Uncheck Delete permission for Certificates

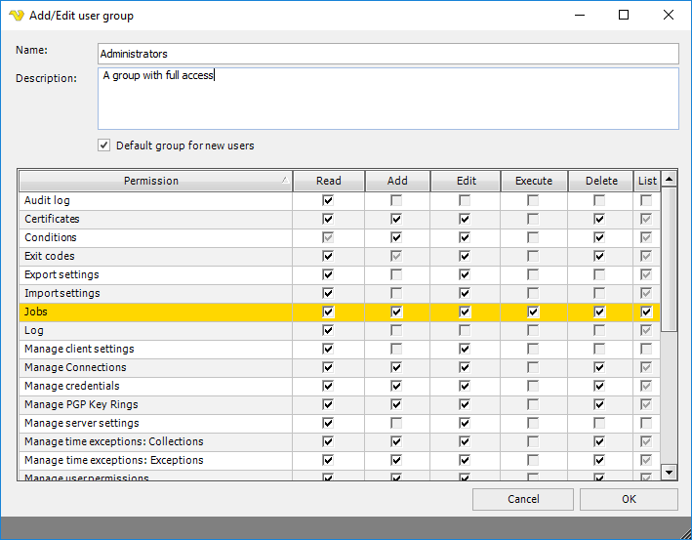600,219
